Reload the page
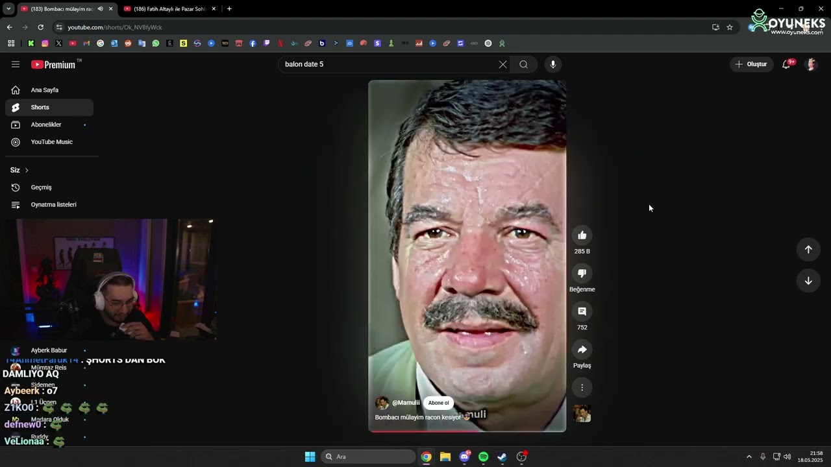 (x=40, y=27)
